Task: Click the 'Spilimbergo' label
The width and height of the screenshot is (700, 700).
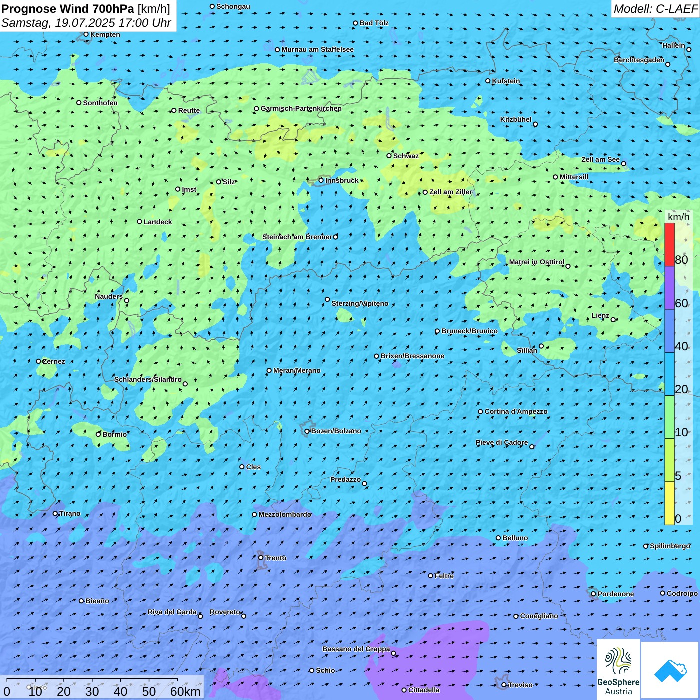Action: tap(670, 546)
